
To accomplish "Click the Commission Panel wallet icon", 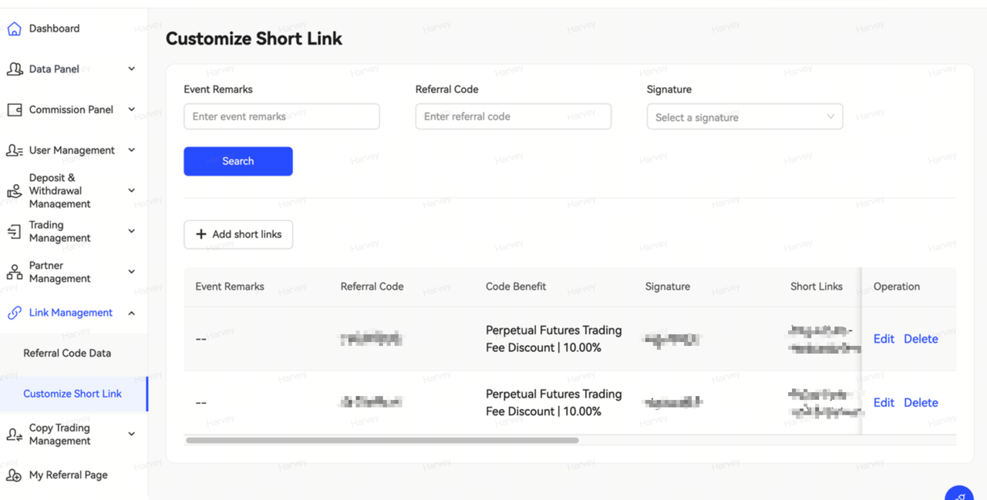I will point(14,110).
